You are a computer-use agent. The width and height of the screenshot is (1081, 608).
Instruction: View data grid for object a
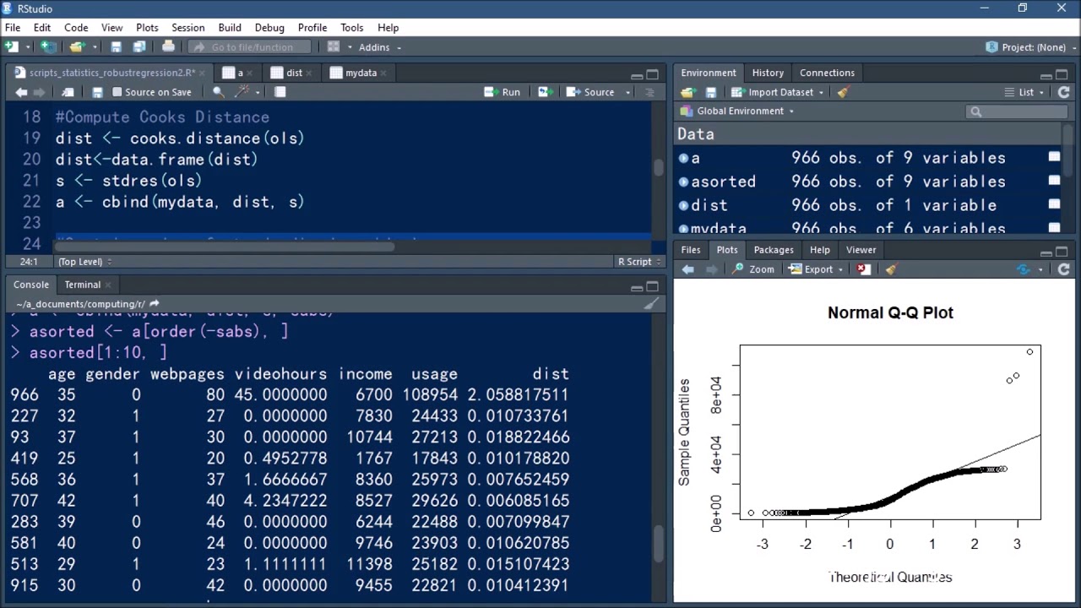(1054, 157)
